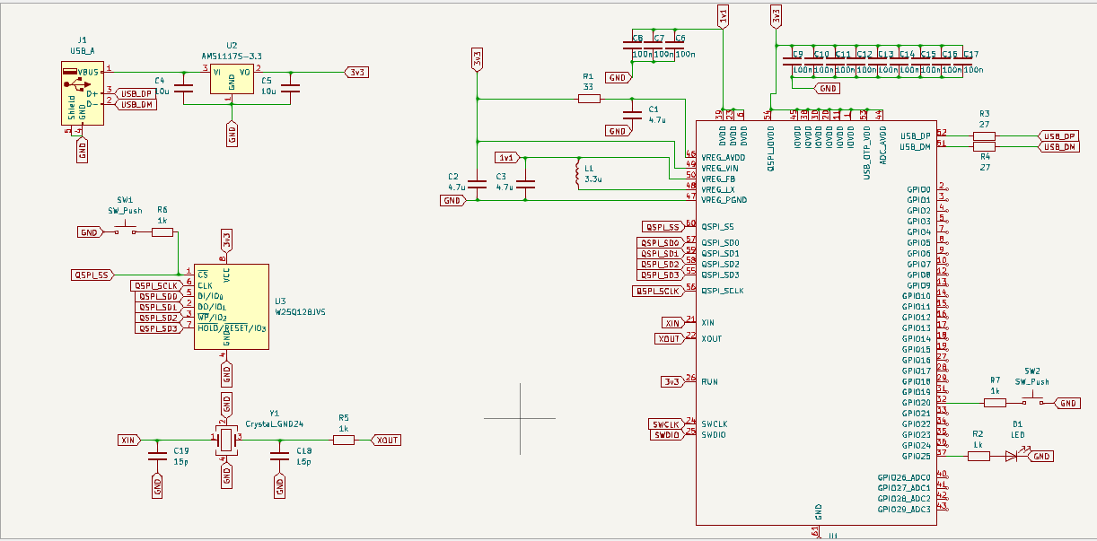
Task: Click resistor R5 feeding XOUT label
Action: pyautogui.click(x=344, y=440)
